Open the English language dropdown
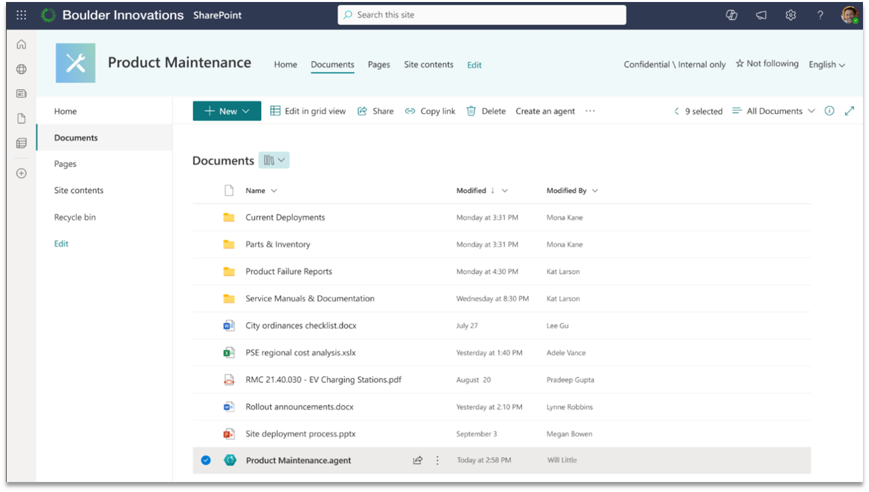The image size is (869, 492). click(826, 64)
